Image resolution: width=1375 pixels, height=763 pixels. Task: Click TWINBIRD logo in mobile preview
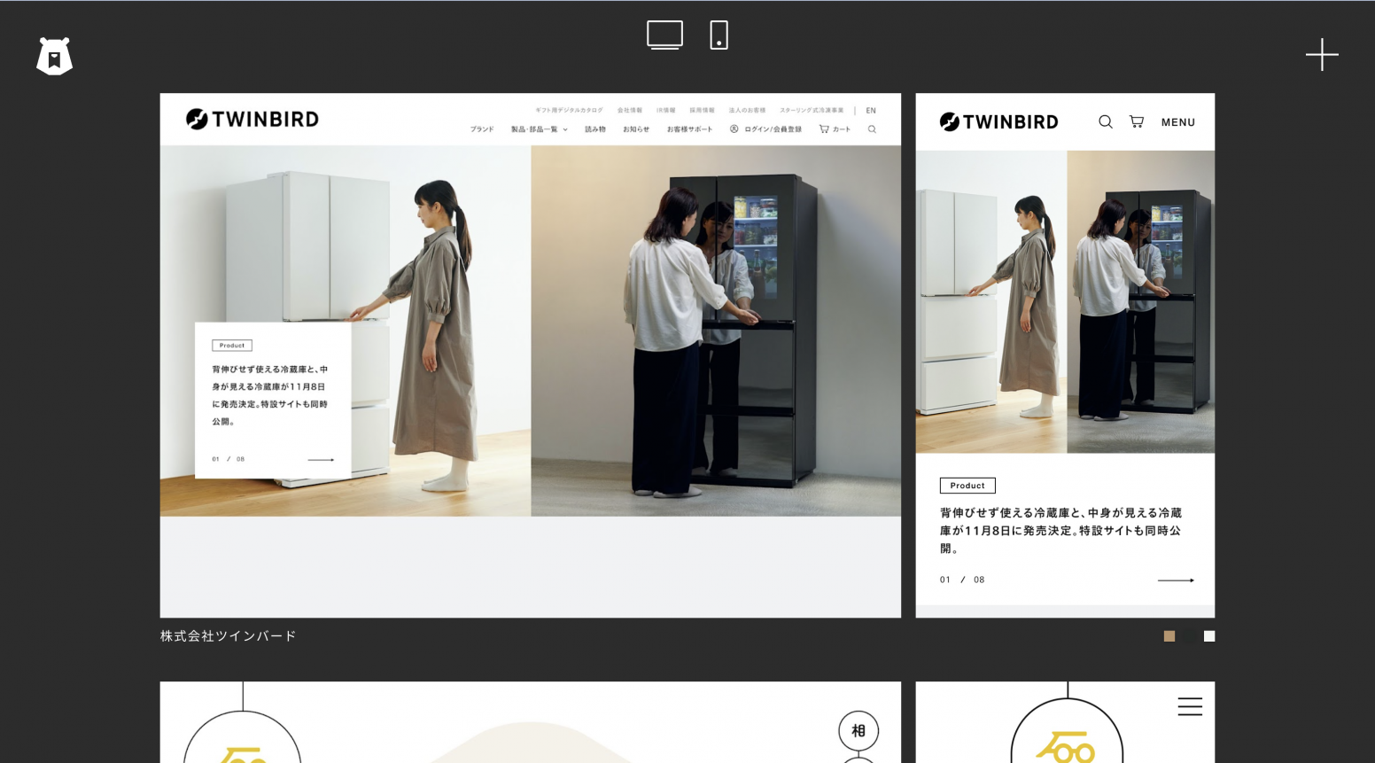click(x=998, y=121)
